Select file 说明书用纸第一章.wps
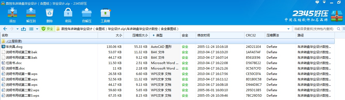This screenshot has height=100, width=345. coord(22,74)
